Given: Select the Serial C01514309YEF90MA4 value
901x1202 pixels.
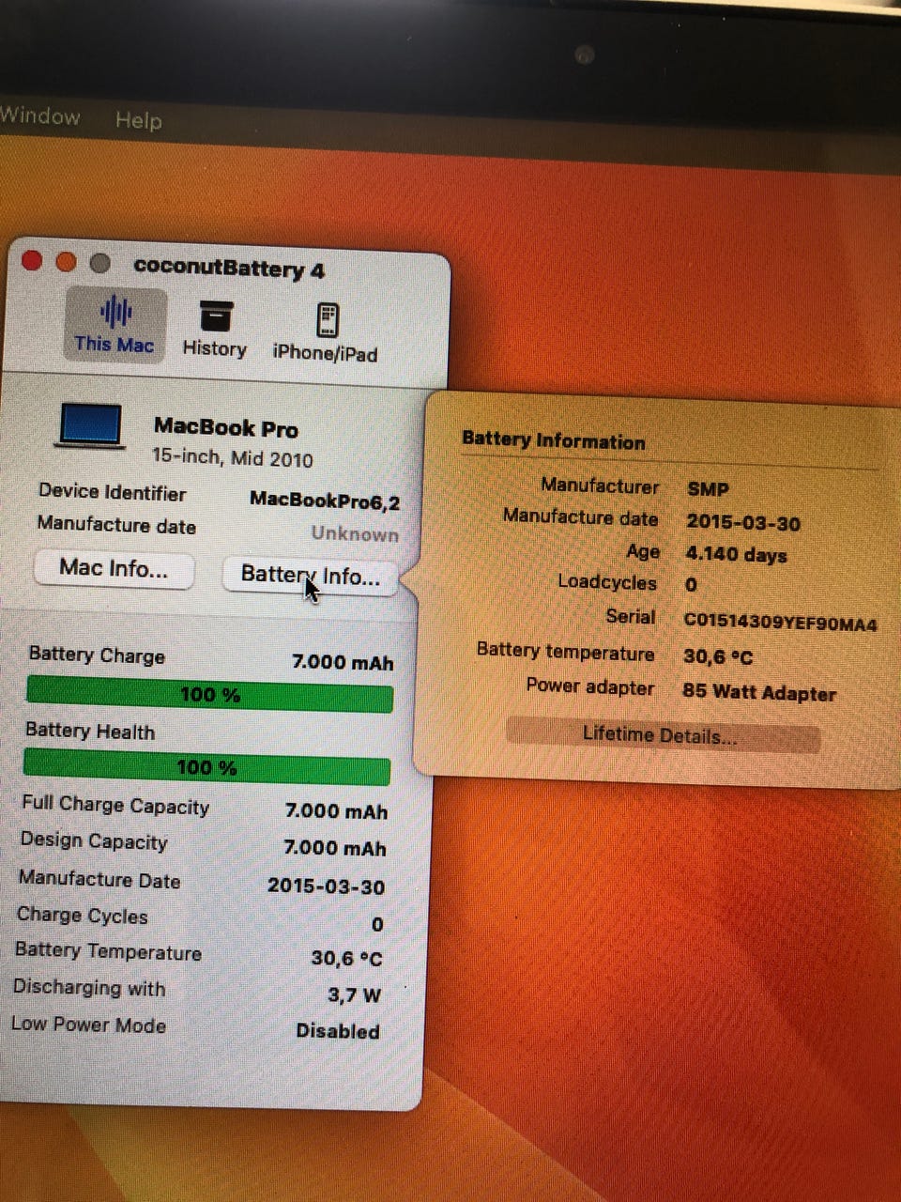Looking at the screenshot, I should (x=780, y=623).
